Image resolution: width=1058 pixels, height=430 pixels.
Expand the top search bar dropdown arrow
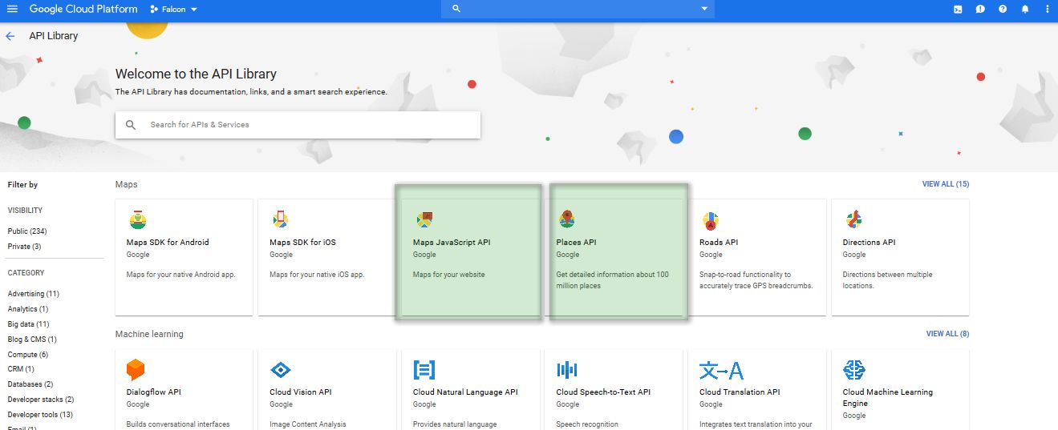pos(704,9)
